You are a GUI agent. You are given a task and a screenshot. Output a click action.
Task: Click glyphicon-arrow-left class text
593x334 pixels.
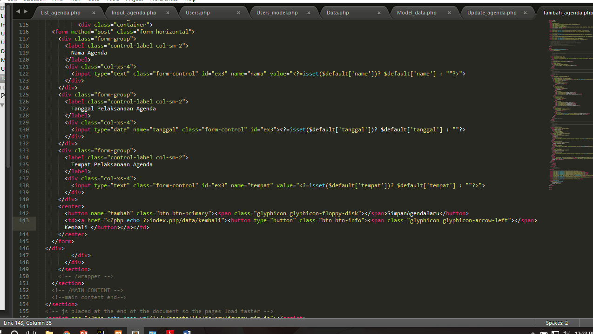(476, 220)
